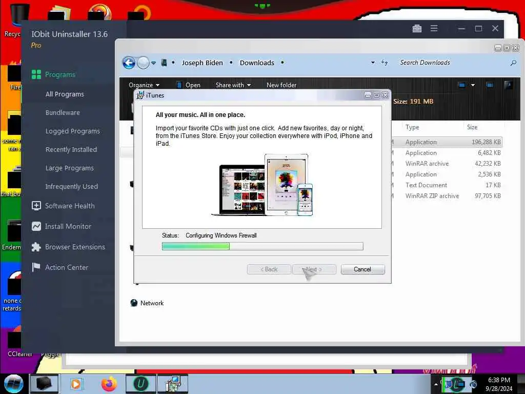Click the Next button in iTunes installer
Viewport: 525px width, 394px height.
click(x=314, y=269)
